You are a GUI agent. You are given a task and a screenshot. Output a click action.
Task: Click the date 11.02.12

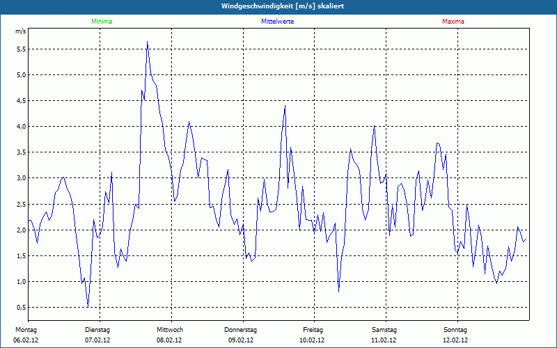(x=384, y=340)
